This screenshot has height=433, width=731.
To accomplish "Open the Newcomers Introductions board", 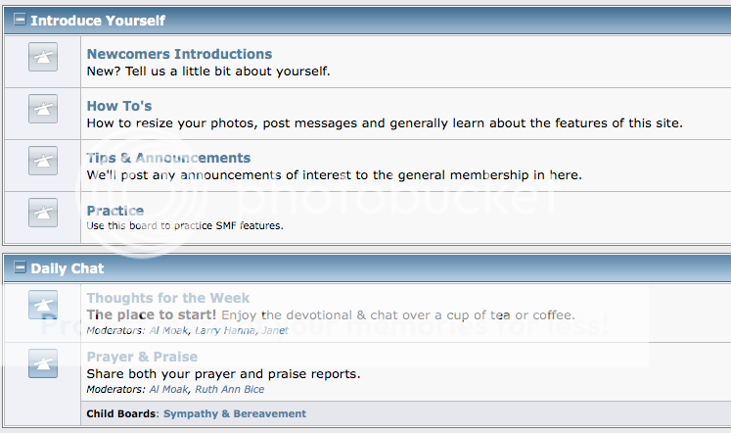I will click(179, 54).
